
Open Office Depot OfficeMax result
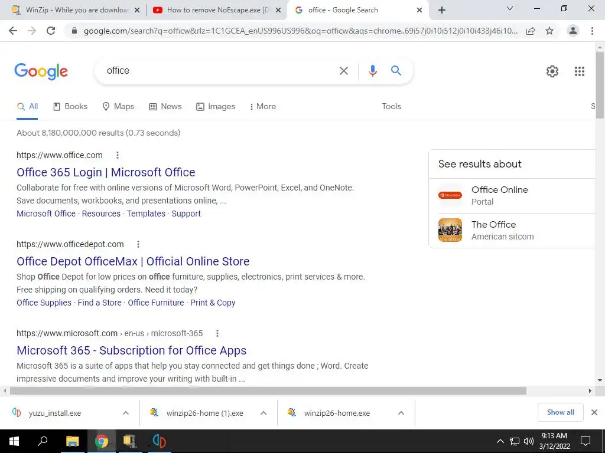coord(133,261)
